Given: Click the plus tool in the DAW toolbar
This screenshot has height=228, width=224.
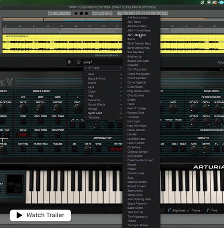Looking at the screenshot, I should (x=94, y=13).
